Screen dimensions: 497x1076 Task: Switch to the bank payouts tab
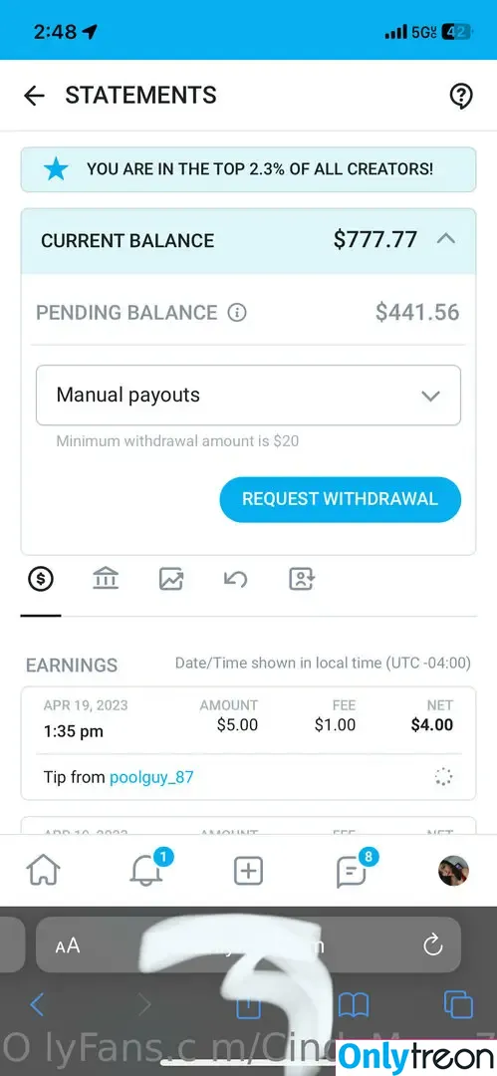pyautogui.click(x=105, y=579)
